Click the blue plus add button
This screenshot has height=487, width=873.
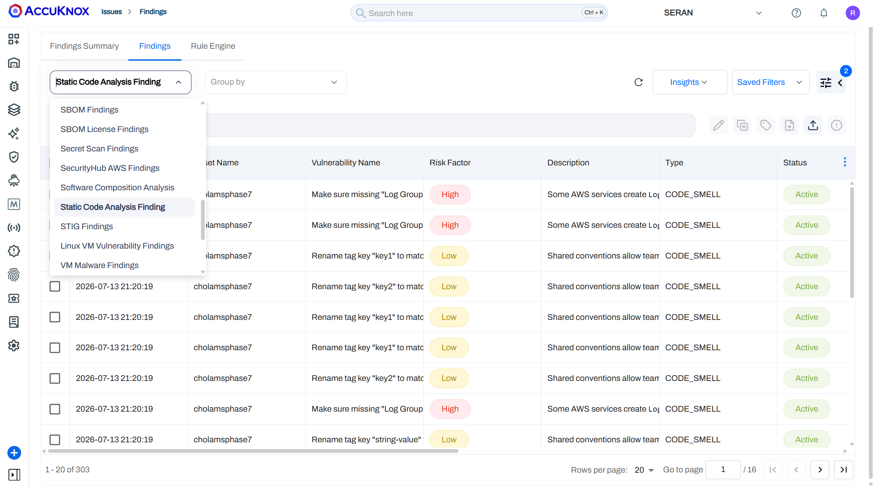click(x=14, y=453)
